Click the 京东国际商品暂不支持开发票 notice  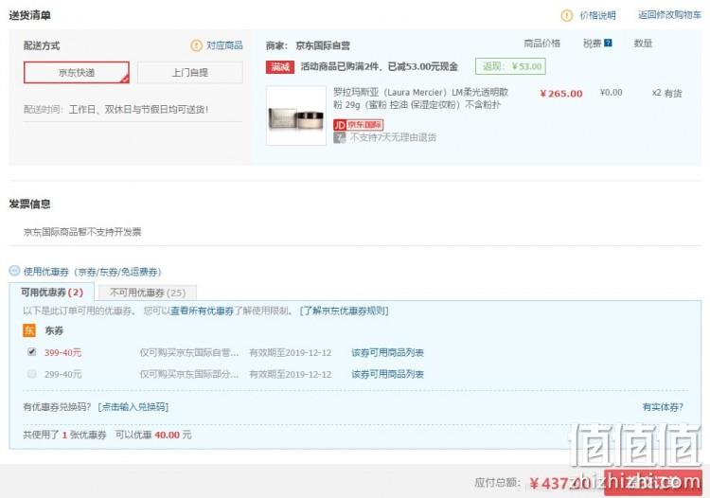click(x=82, y=232)
